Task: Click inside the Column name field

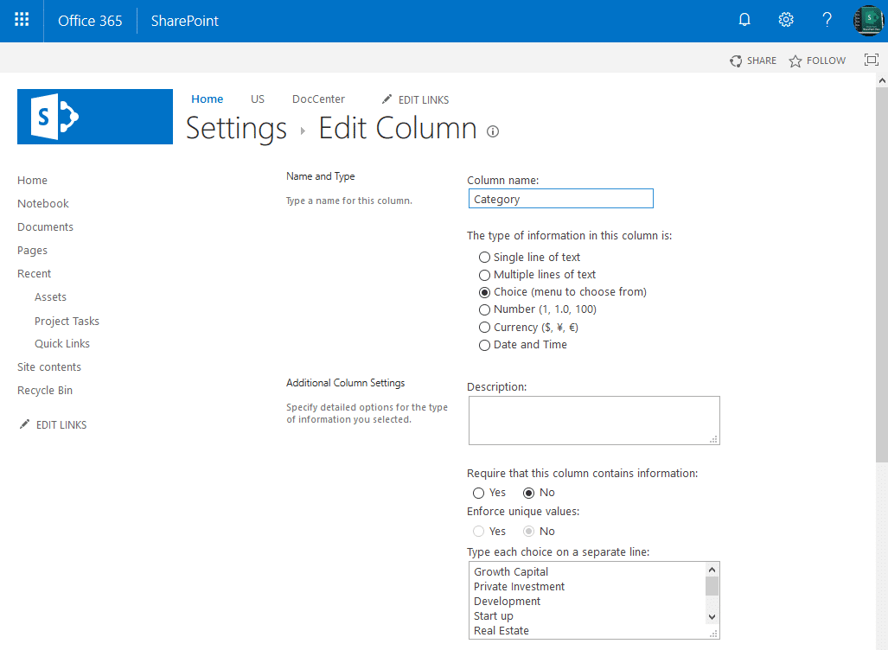Action: pos(560,198)
